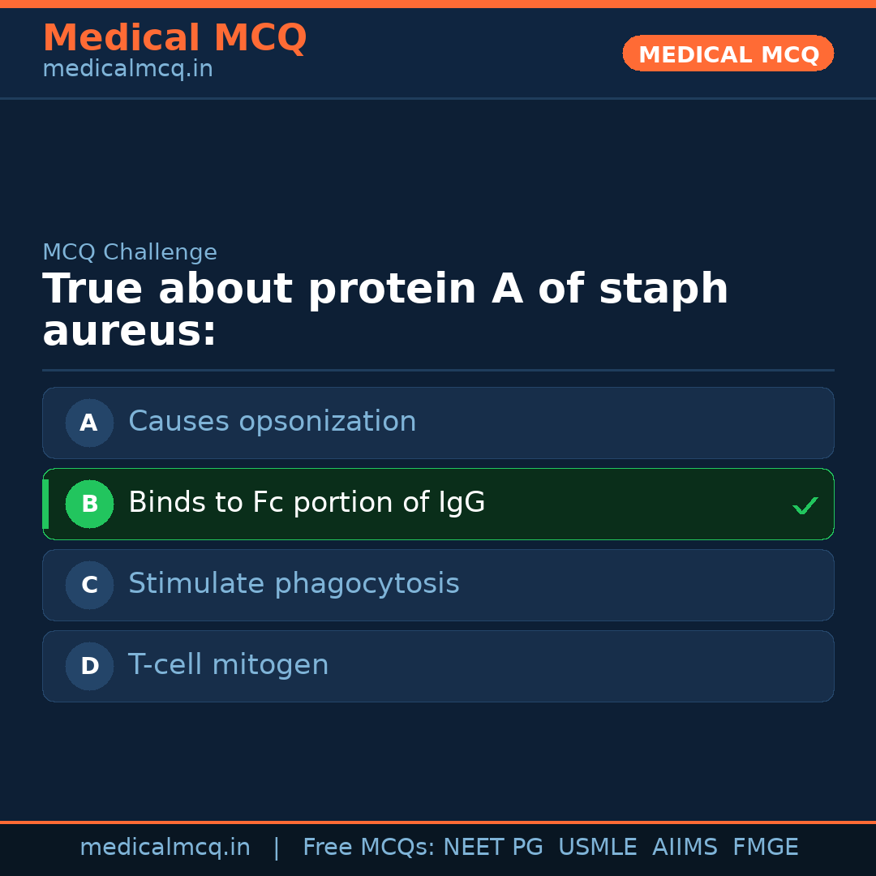Select answer option C, Stimulate phagocytosis
The height and width of the screenshot is (876, 876).
[438, 585]
